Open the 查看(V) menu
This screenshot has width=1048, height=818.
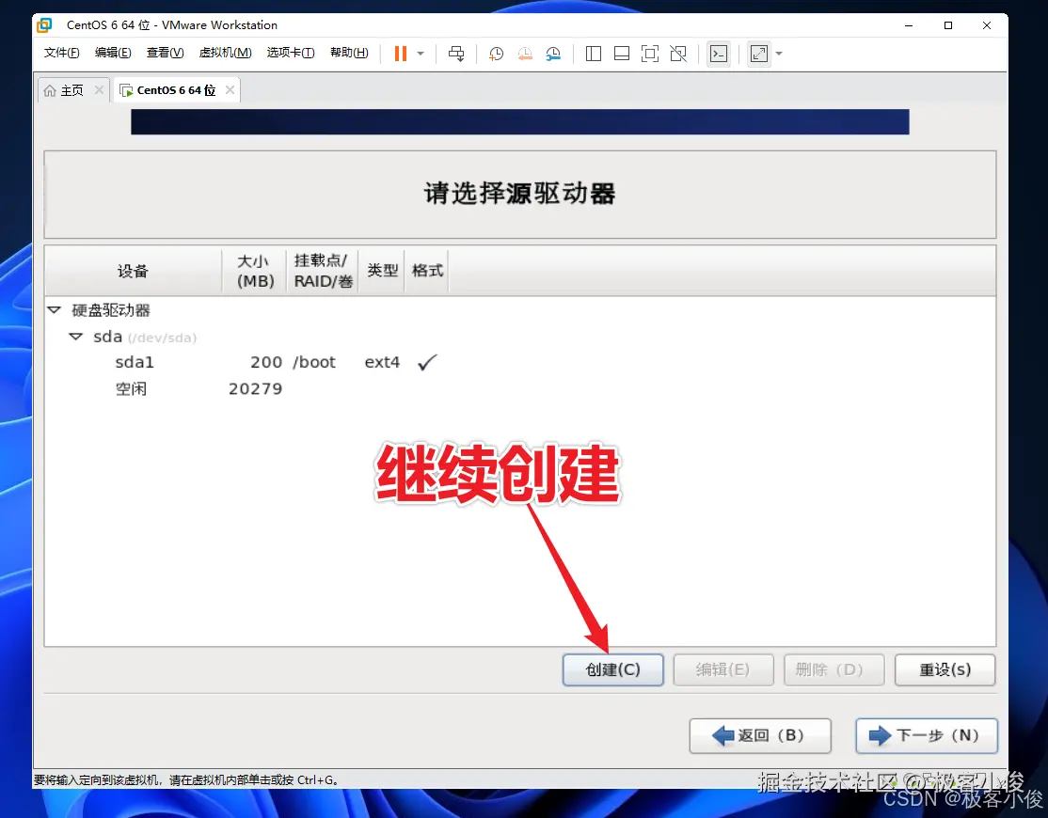pos(165,53)
